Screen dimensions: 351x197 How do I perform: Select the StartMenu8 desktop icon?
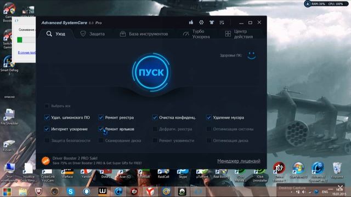click(x=298, y=168)
